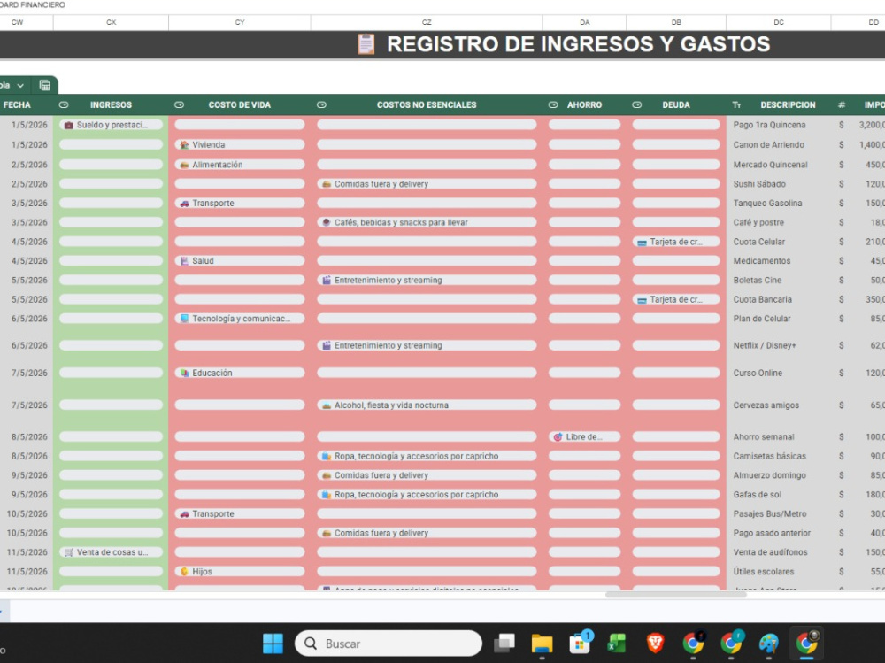Open the Alimentación dropdown chip
The height and width of the screenshot is (663, 885).
239,165
